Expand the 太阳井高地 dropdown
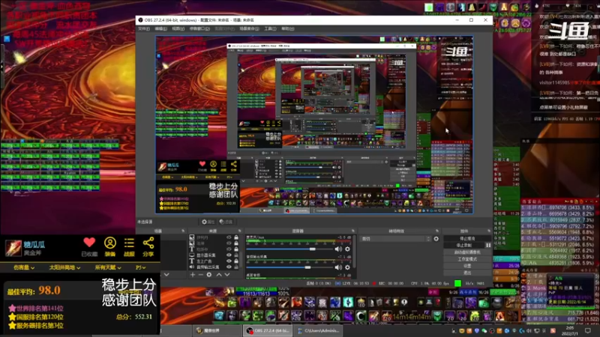This screenshot has width=600, height=337. 64,267
